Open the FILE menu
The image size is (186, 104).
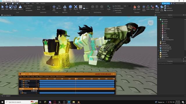pos(2,3)
